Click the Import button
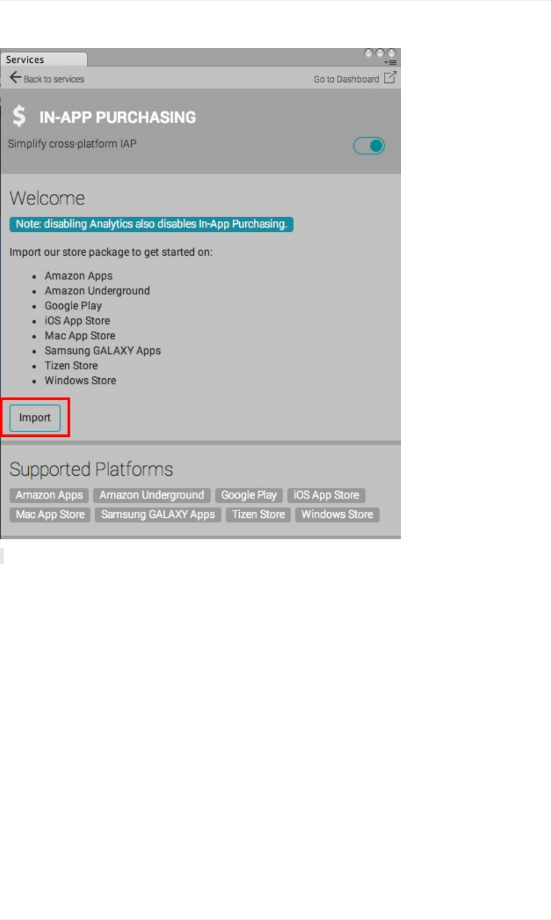 [x=35, y=418]
